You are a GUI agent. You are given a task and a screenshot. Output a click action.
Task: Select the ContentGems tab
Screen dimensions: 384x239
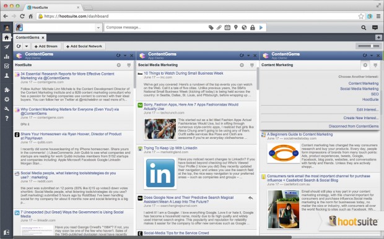(x=27, y=38)
